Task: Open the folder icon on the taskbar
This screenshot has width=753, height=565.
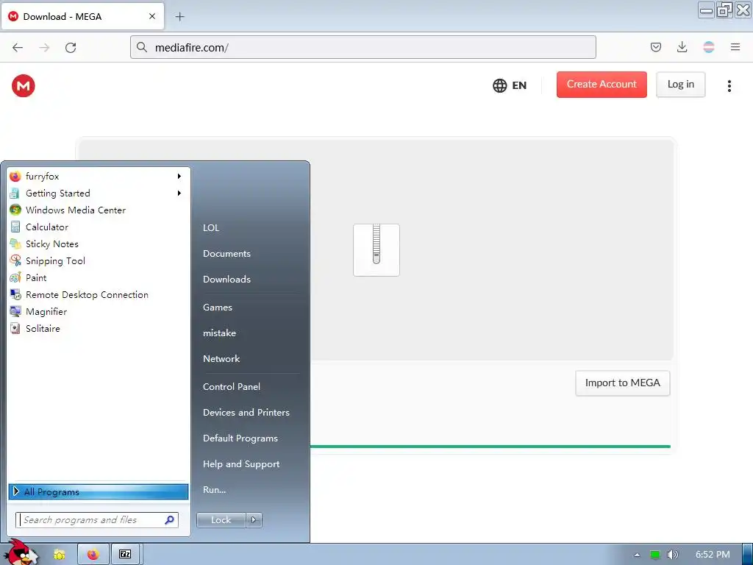Action: click(x=60, y=555)
